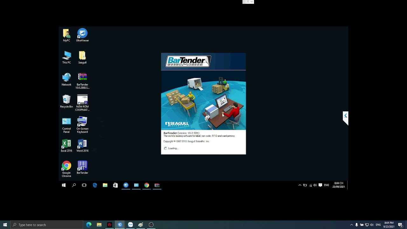Open host notification center with 2 alerts
This screenshot has height=229, width=407.
click(x=400, y=225)
